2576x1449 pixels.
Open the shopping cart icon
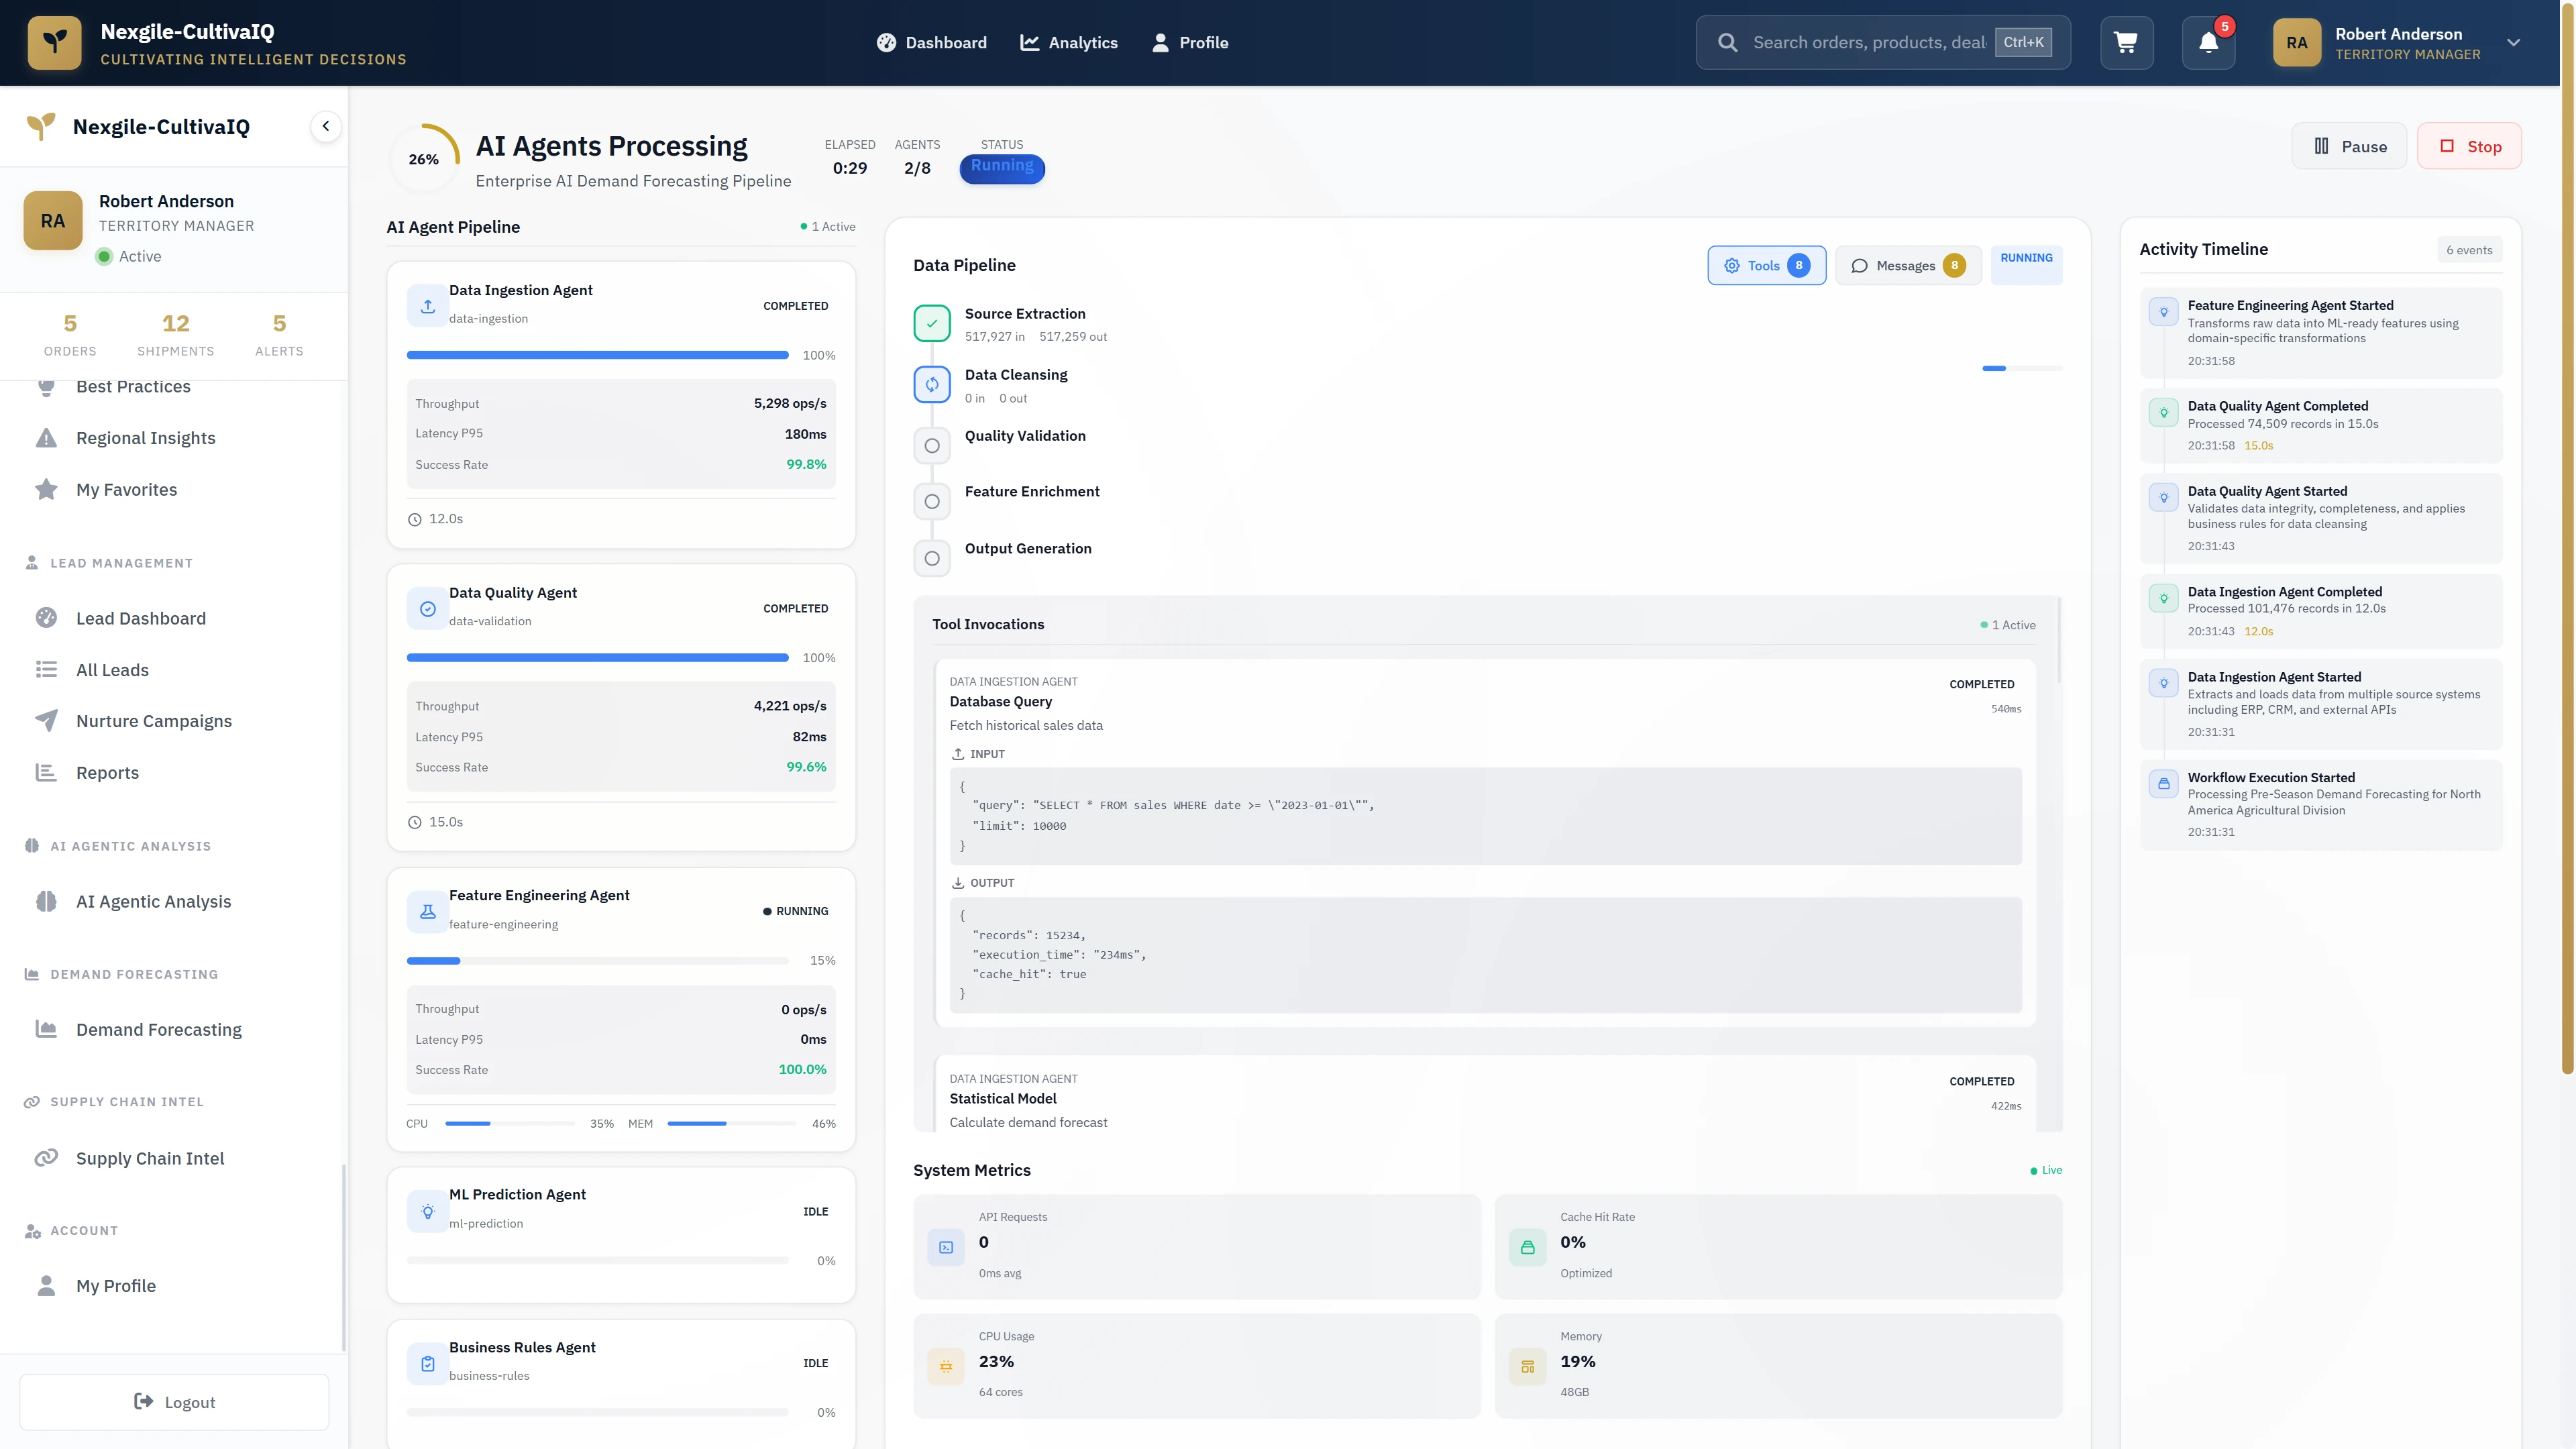pos(2127,42)
